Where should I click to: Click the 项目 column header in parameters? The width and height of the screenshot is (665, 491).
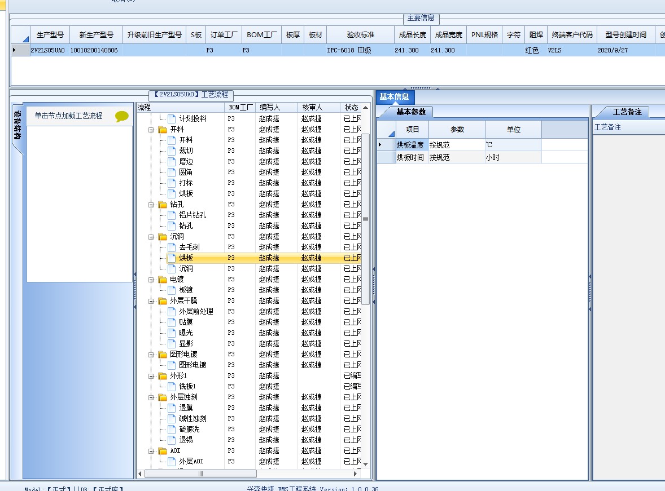[412, 129]
